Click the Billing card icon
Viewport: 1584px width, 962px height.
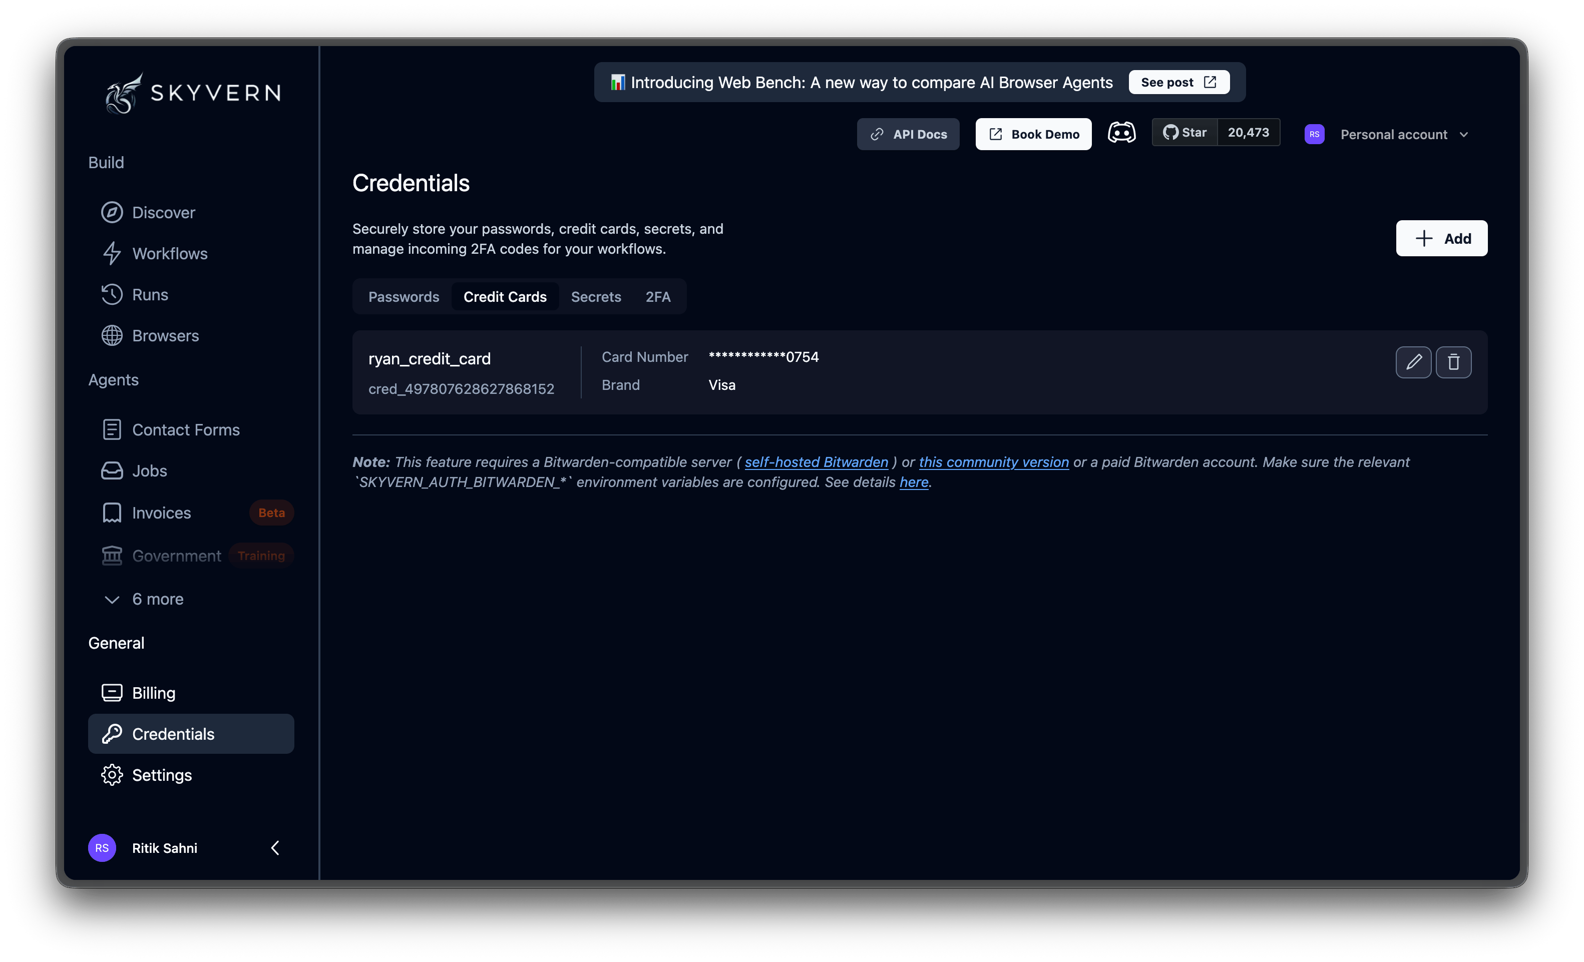coord(112,692)
